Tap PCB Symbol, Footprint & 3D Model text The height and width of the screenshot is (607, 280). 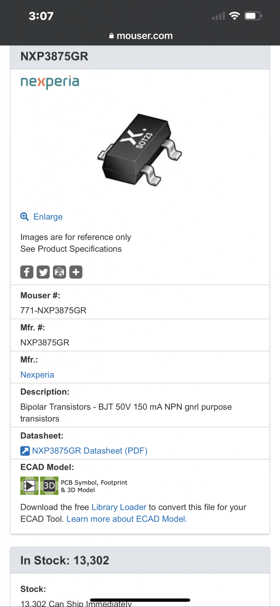[x=94, y=486]
